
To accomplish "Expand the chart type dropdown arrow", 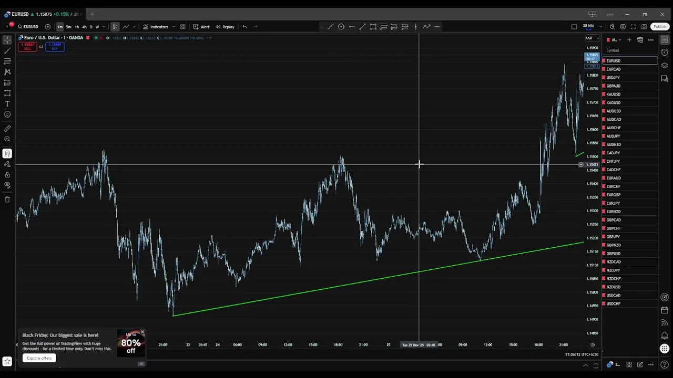I will click(134, 27).
